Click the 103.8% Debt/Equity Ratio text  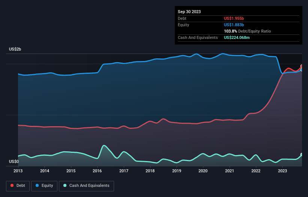[x=247, y=31]
